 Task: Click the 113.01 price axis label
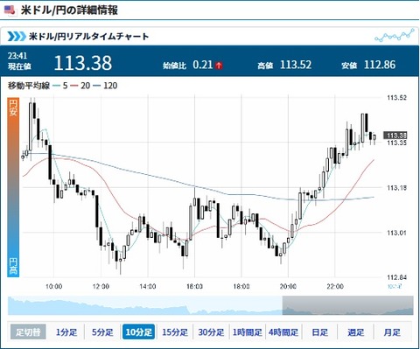click(396, 233)
